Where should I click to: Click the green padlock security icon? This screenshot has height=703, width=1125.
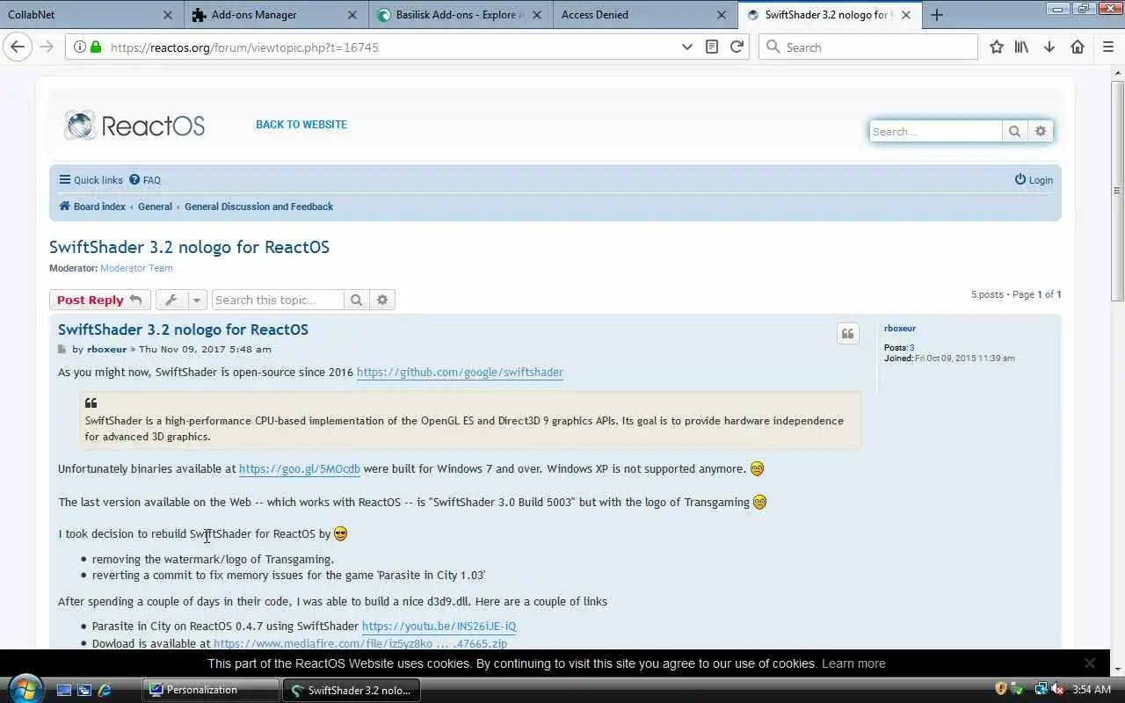click(x=95, y=47)
